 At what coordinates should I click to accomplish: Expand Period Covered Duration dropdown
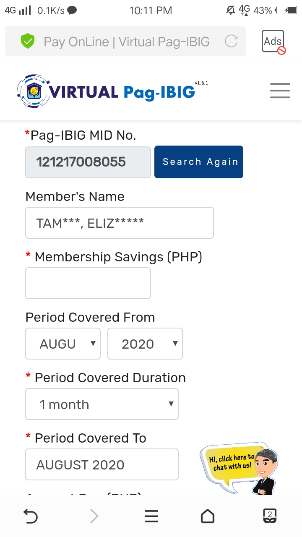point(102,404)
